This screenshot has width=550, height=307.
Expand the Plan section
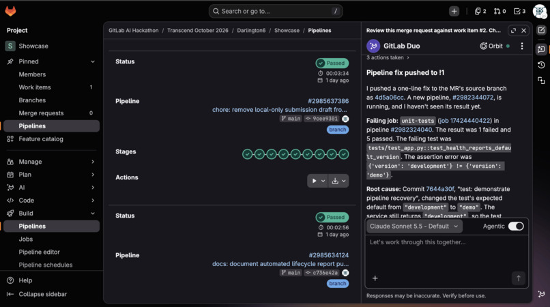(93, 175)
